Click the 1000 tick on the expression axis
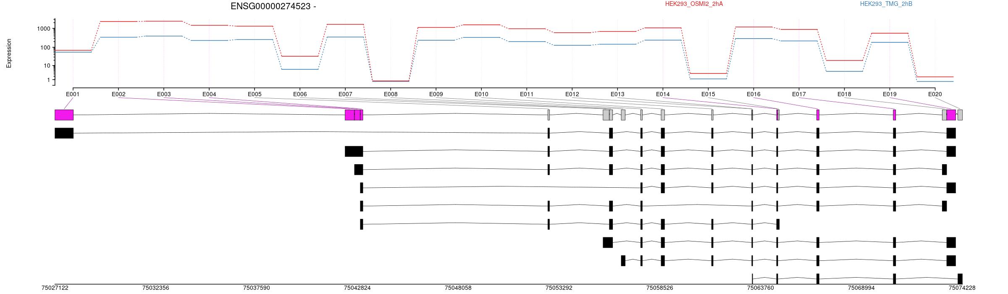 (x=43, y=29)
